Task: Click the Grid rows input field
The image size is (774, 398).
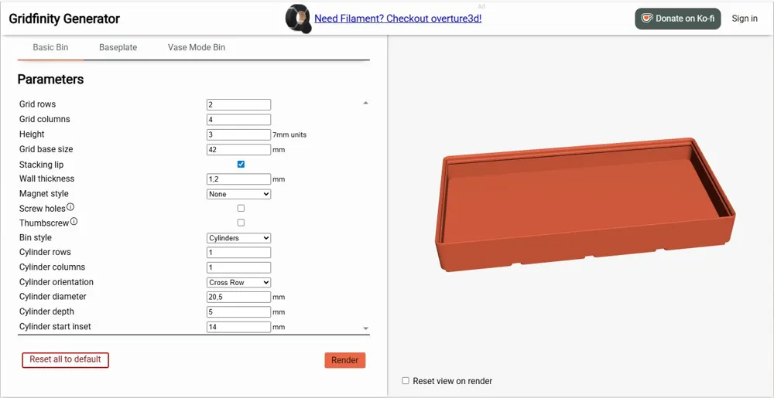Action: point(239,105)
